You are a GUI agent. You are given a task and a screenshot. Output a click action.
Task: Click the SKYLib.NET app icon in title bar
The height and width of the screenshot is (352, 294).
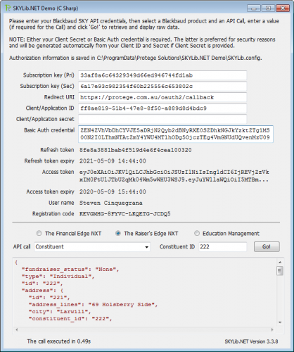pyautogui.click(x=8, y=8)
